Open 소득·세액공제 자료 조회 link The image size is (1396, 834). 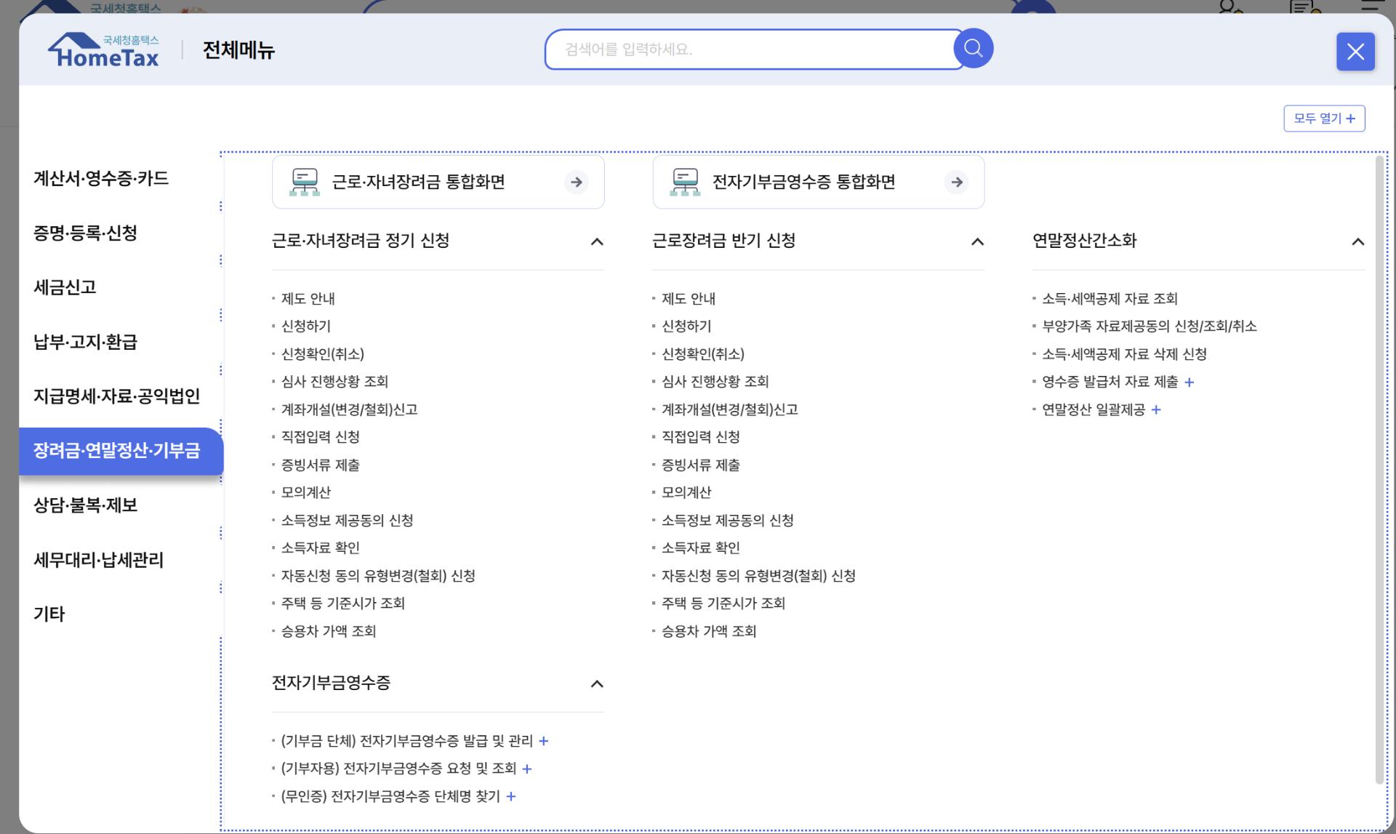point(1110,299)
